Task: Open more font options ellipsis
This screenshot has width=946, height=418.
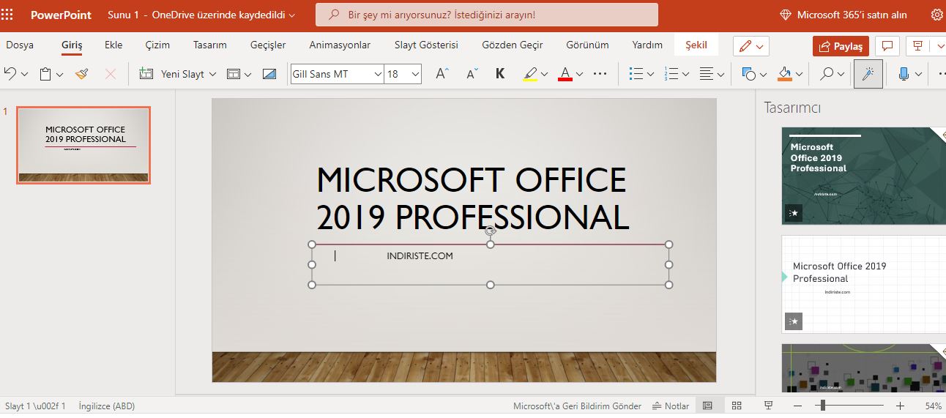Action: (x=600, y=74)
